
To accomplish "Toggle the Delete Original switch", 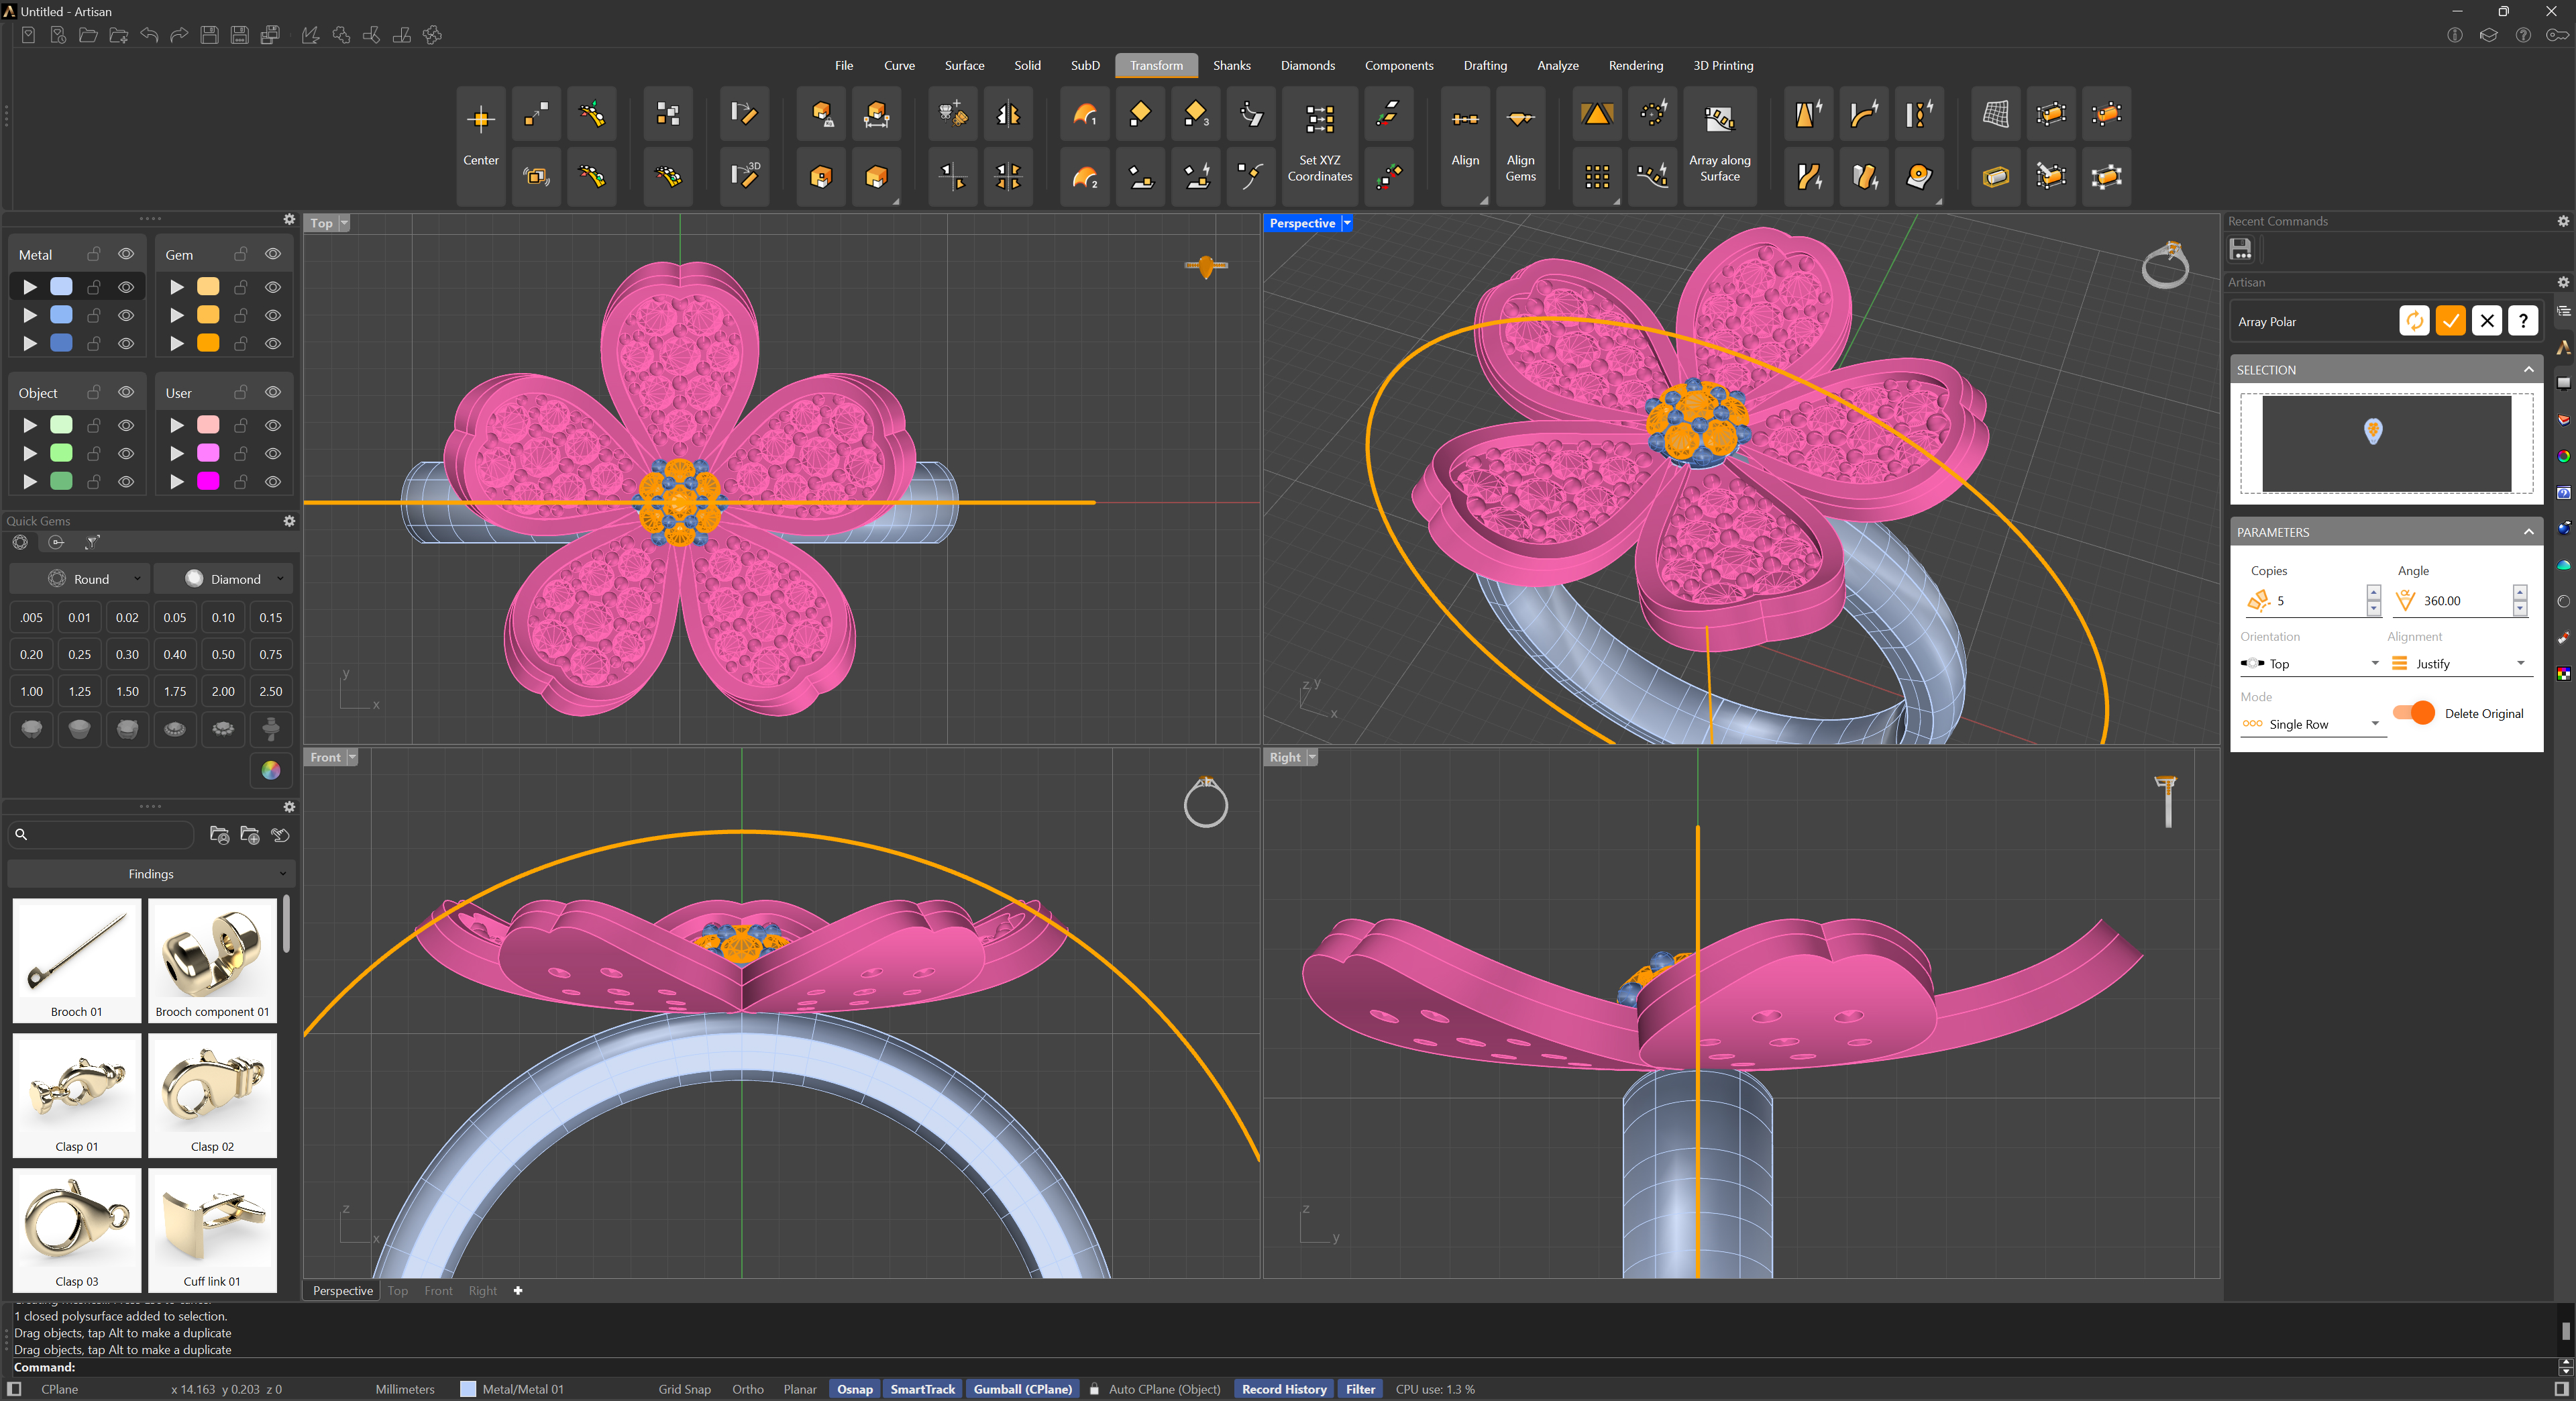I will [x=2414, y=713].
